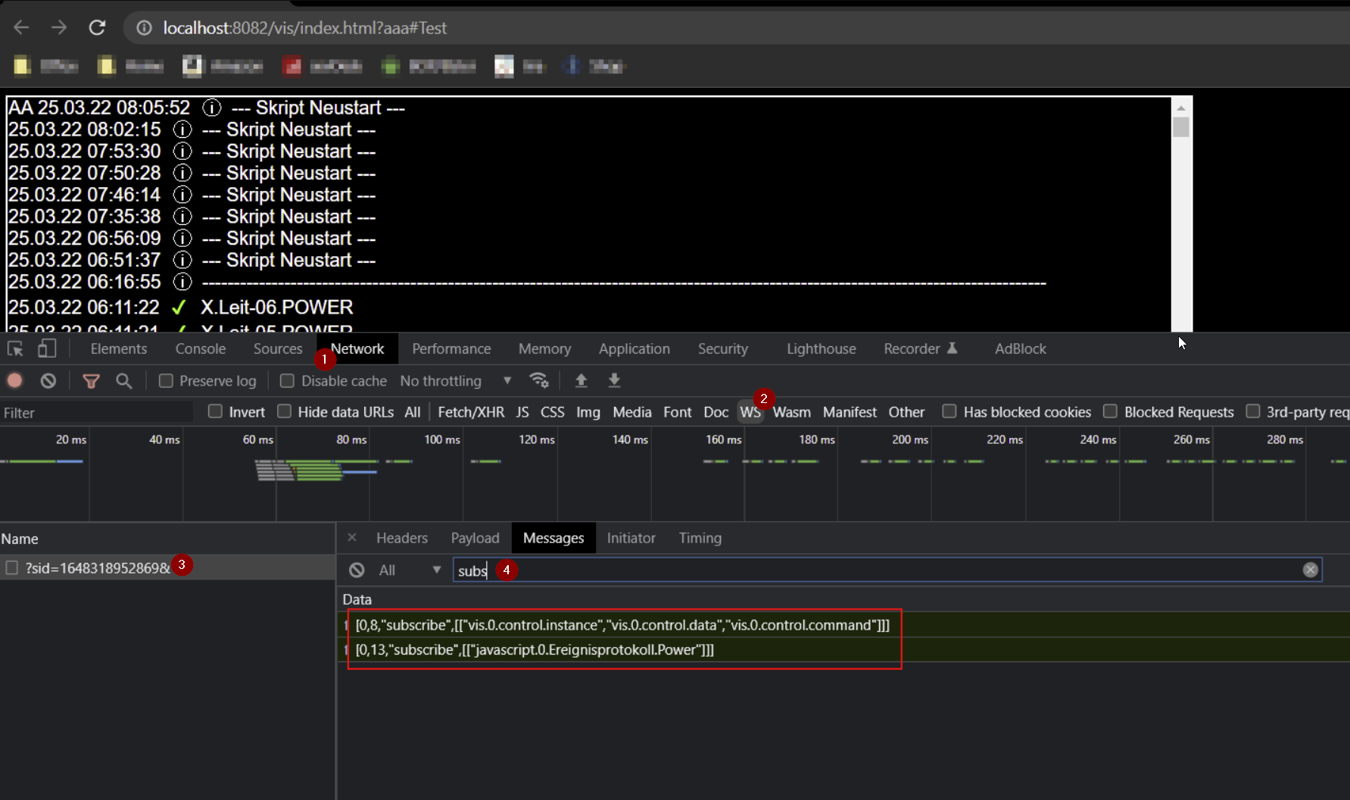Reload the browser page
Image resolution: width=1350 pixels, height=800 pixels.
[x=97, y=28]
